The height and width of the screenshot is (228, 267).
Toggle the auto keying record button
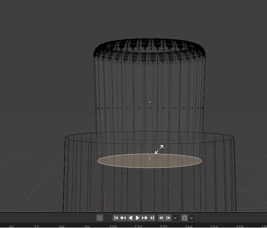pos(100,218)
